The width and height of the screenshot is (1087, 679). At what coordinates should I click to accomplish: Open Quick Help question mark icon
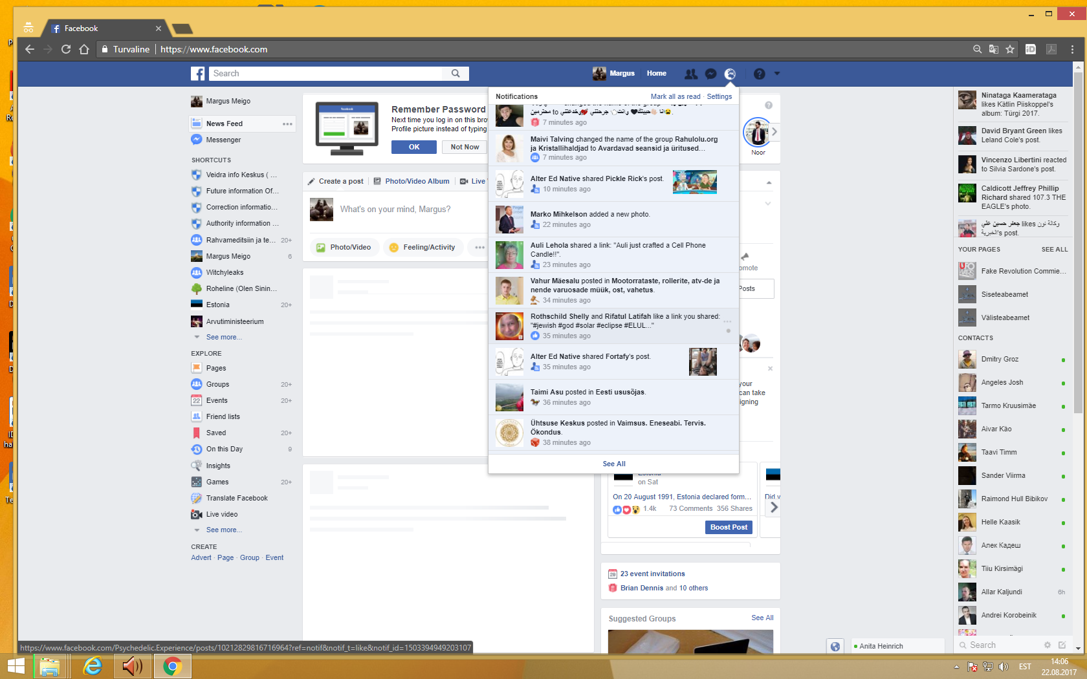[x=760, y=74]
